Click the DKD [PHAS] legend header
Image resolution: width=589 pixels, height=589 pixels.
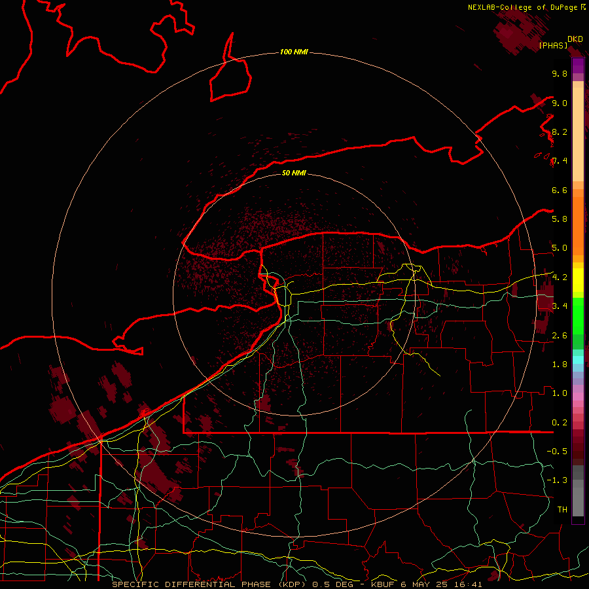561,42
